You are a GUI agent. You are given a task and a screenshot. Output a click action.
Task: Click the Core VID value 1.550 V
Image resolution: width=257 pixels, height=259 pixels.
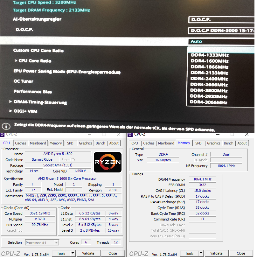80,171
